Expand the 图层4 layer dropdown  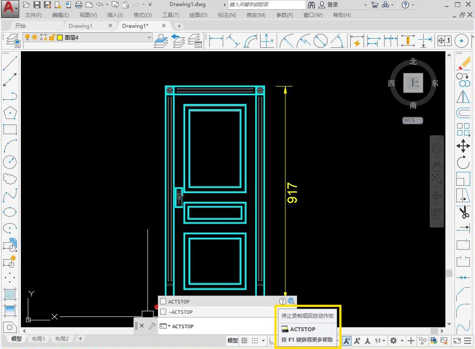click(149, 38)
